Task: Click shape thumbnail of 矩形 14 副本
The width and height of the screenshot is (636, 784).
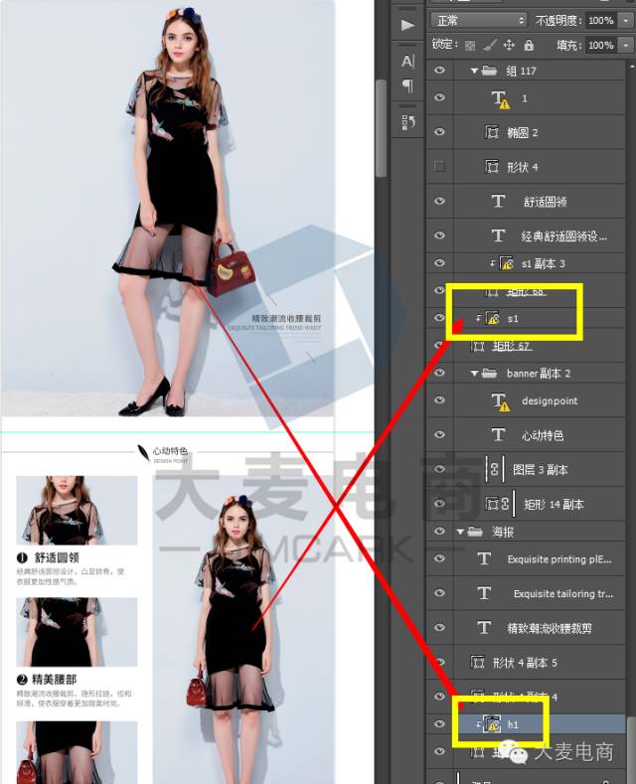Action: click(x=492, y=504)
